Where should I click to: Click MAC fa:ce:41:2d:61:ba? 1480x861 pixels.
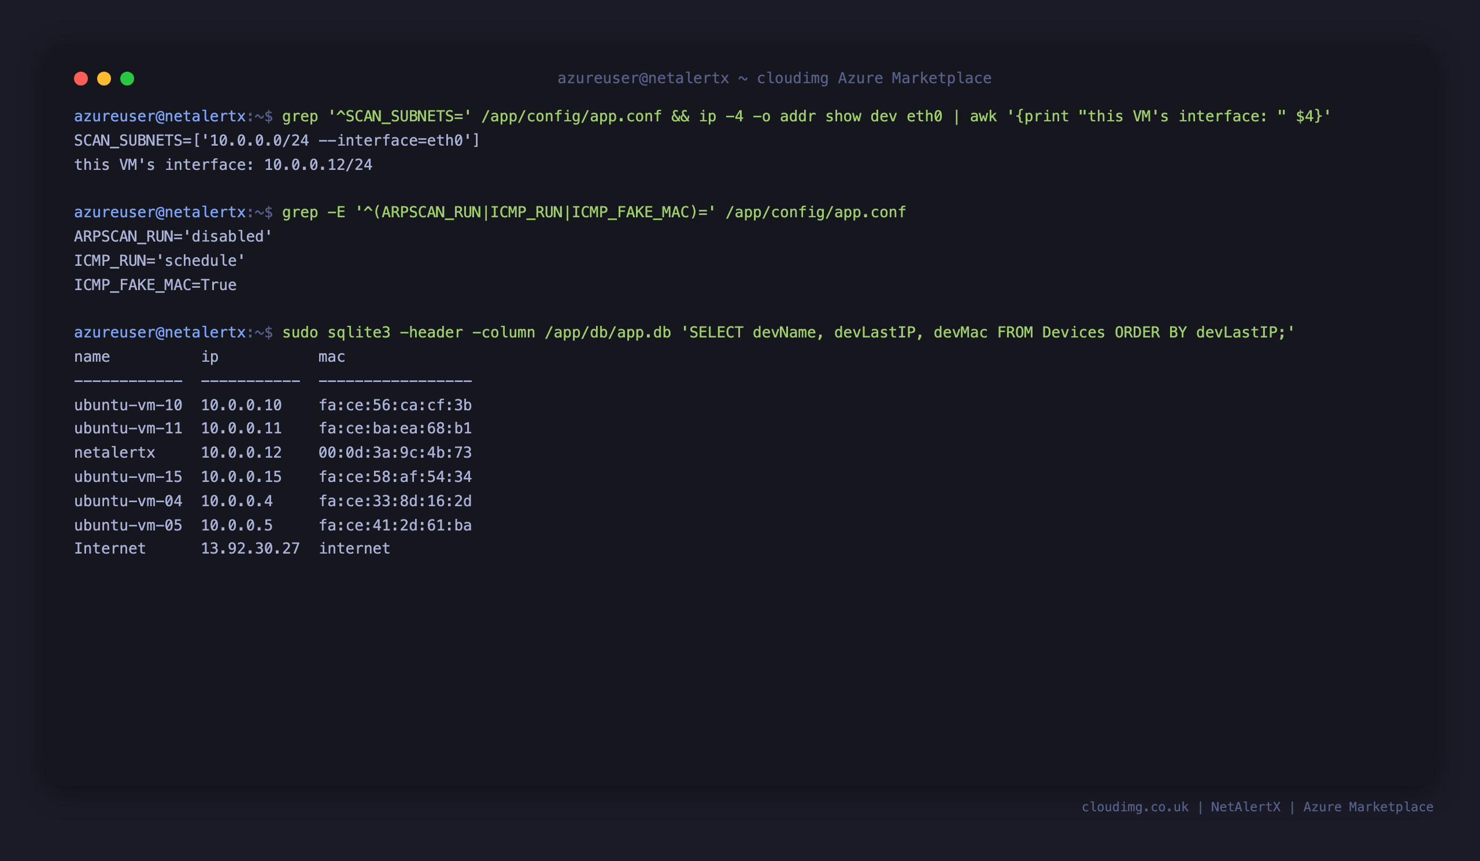coord(395,525)
